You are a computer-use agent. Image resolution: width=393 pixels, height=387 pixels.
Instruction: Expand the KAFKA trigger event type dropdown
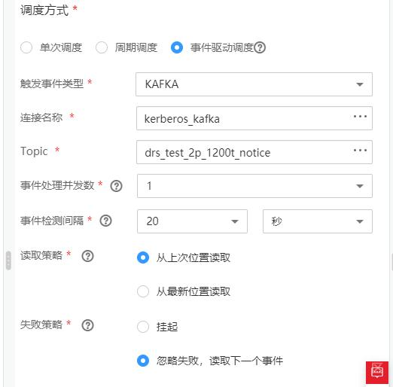pos(254,84)
